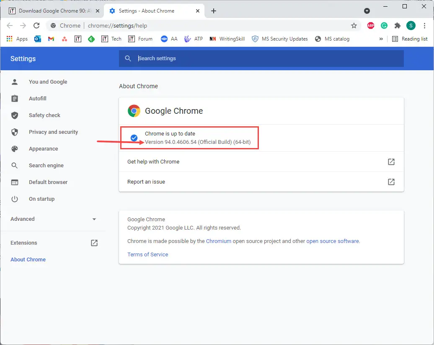Reload the current page

point(36,26)
